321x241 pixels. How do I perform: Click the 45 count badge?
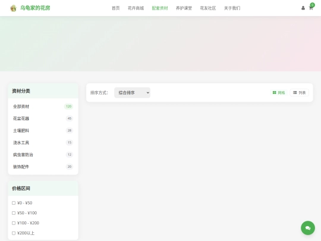coord(70,118)
